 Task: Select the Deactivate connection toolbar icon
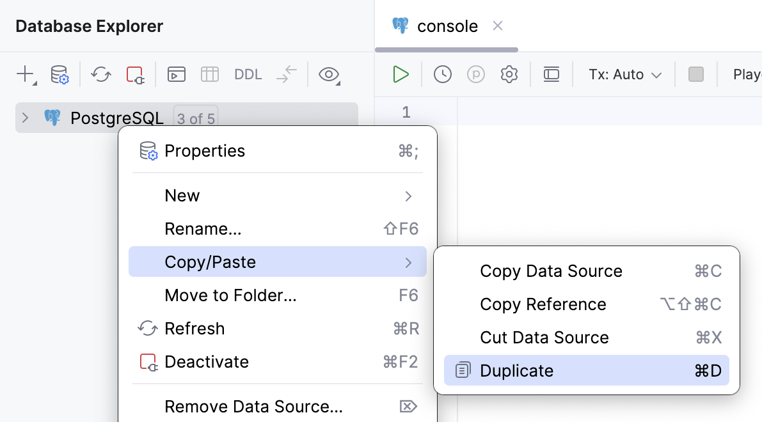coord(136,74)
